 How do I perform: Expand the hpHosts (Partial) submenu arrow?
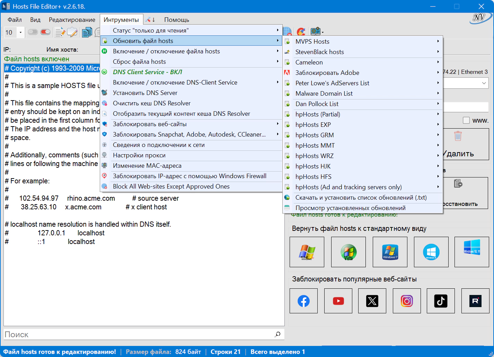click(438, 114)
